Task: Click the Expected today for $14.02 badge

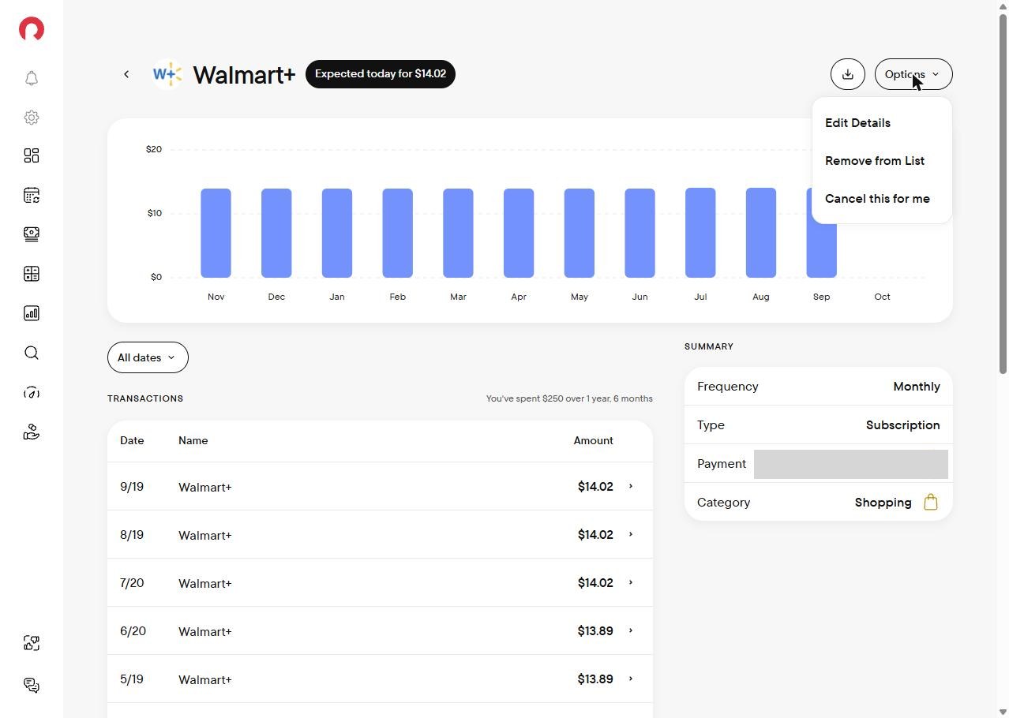Action: tap(381, 74)
